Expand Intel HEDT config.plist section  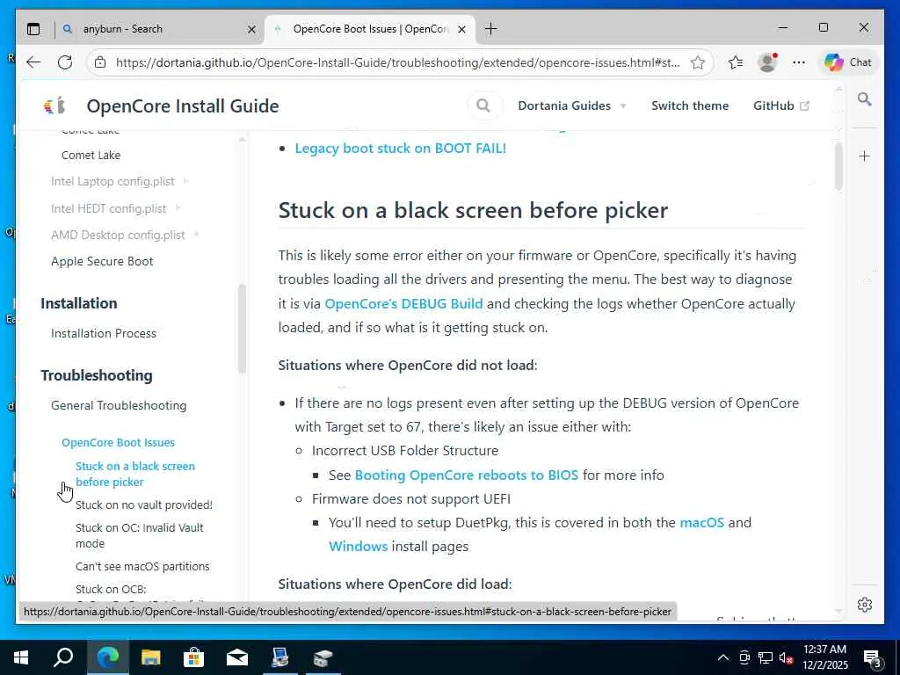coord(115,208)
